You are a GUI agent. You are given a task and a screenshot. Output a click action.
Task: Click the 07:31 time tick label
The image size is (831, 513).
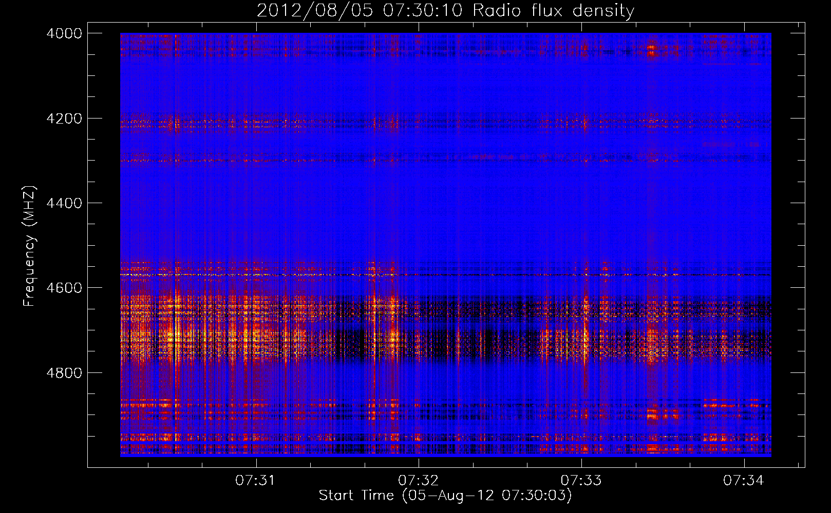[x=255, y=480]
